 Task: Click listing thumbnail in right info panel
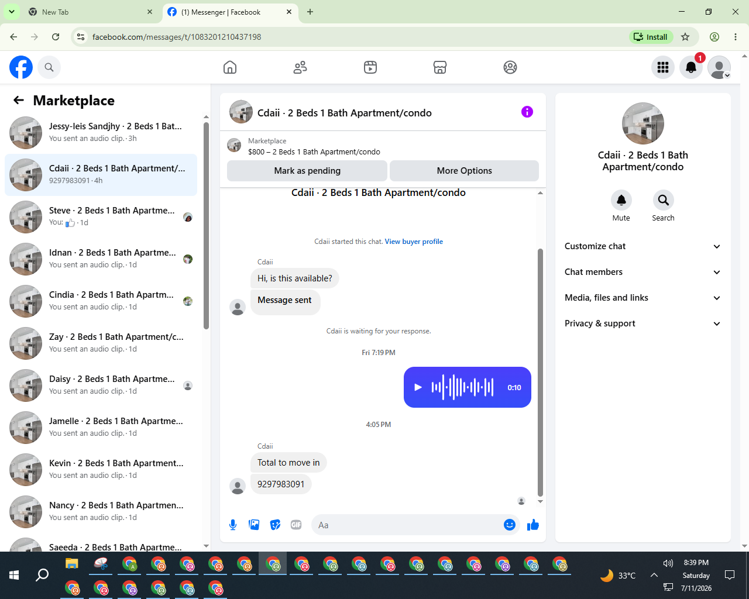click(643, 123)
